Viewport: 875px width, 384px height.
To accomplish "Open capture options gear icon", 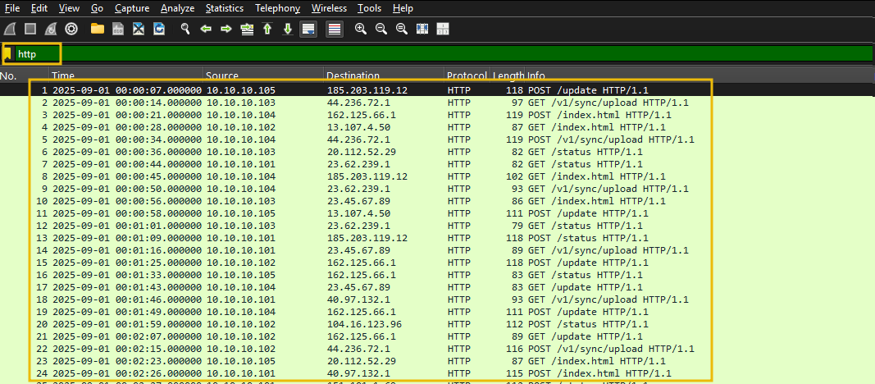I will click(71, 29).
